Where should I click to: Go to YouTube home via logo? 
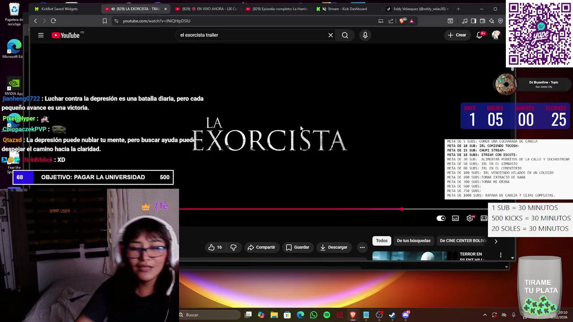tap(65, 35)
